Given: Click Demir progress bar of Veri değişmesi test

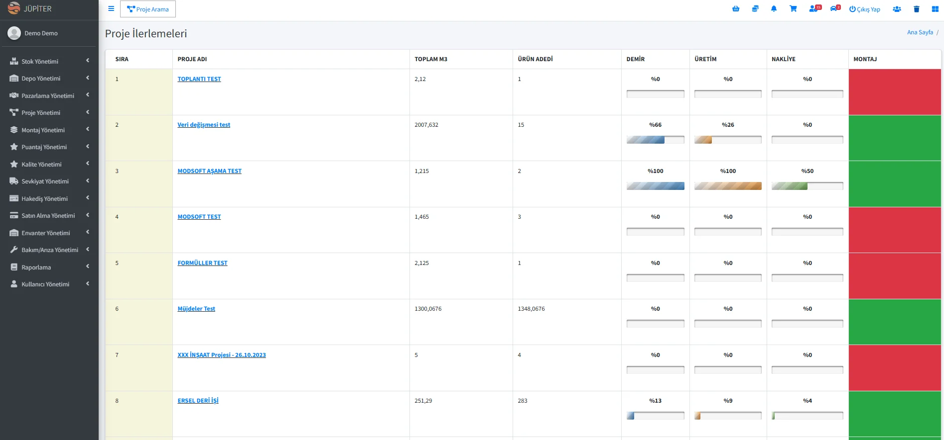Looking at the screenshot, I should point(655,140).
